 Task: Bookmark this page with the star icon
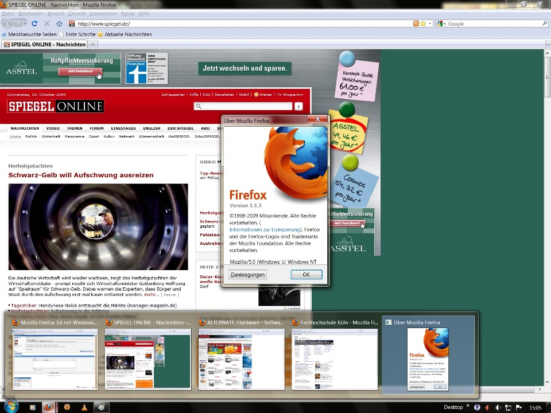[423, 24]
